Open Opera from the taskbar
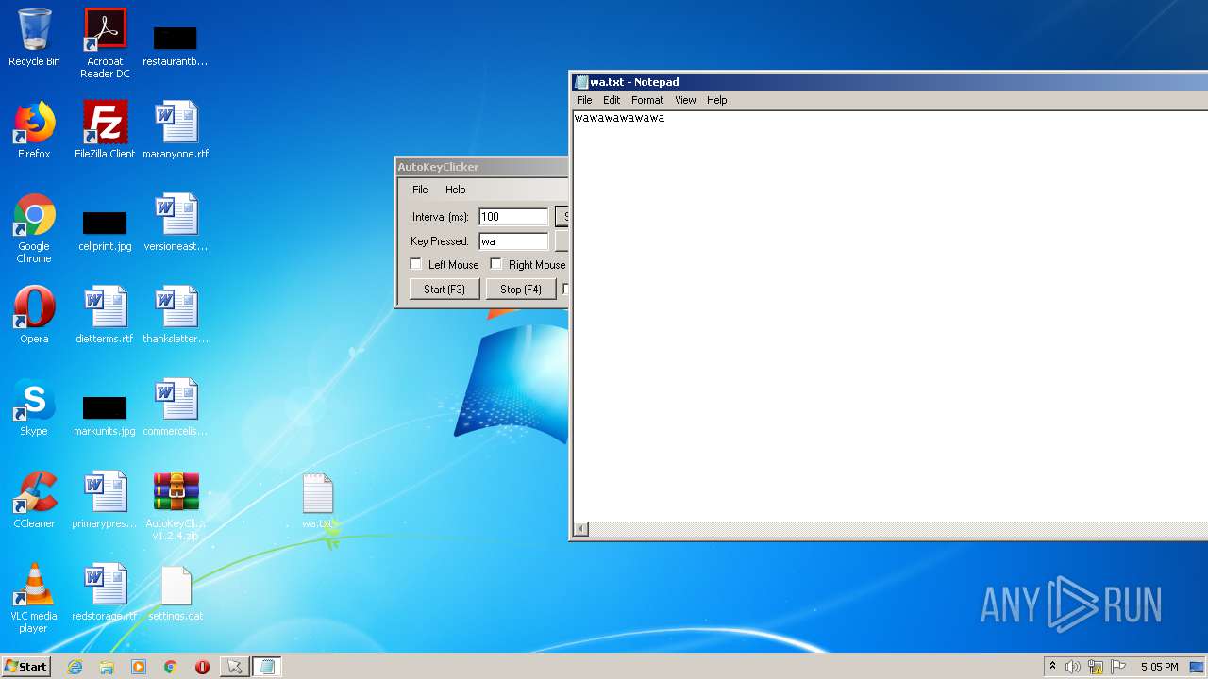The width and height of the screenshot is (1208, 679). (202, 667)
